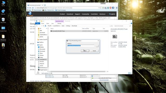
Task: Open the Share ribbon tab
Action: point(48,24)
